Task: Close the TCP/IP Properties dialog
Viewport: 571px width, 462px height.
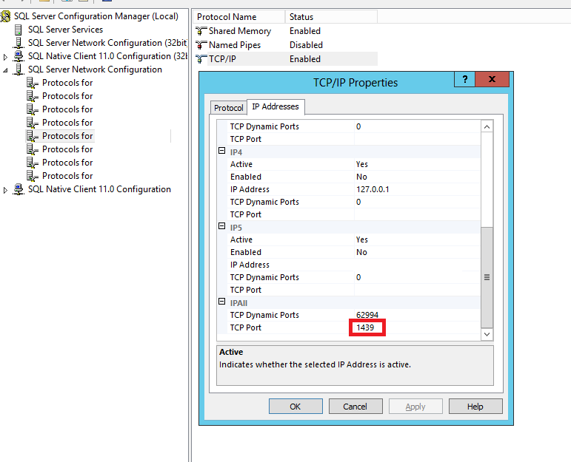Action: tap(492, 79)
